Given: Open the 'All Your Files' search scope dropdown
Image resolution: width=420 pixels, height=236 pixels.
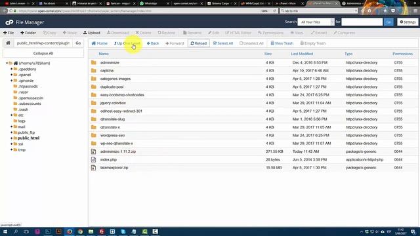Looking at the screenshot, I should [x=316, y=22].
